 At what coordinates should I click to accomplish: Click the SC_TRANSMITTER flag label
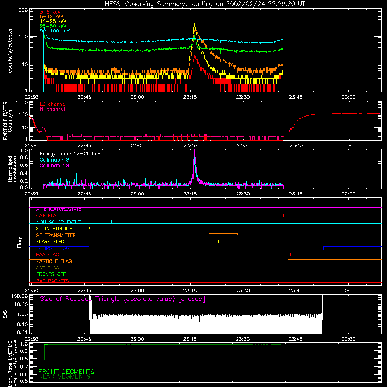click(x=56, y=235)
